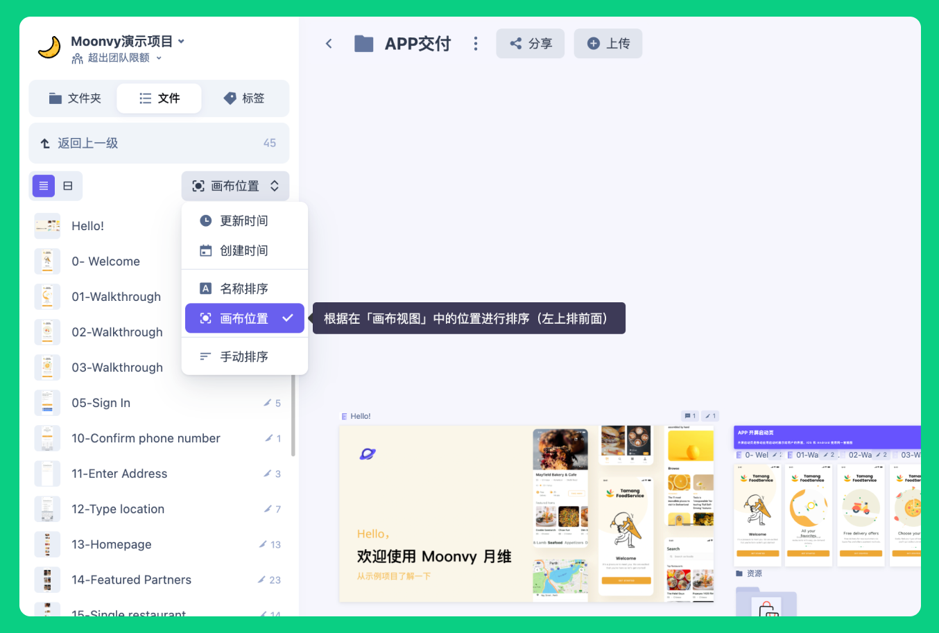Screen dimensions: 939x633
Task: Click the annotation count on 14-Featured Partners
Action: click(x=270, y=580)
